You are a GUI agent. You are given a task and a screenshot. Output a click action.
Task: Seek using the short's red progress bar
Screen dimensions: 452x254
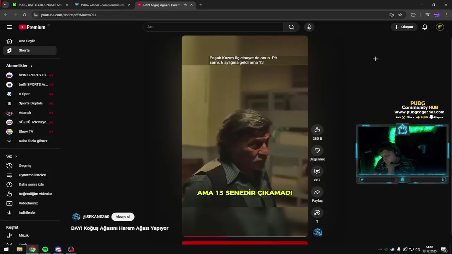(x=245, y=236)
